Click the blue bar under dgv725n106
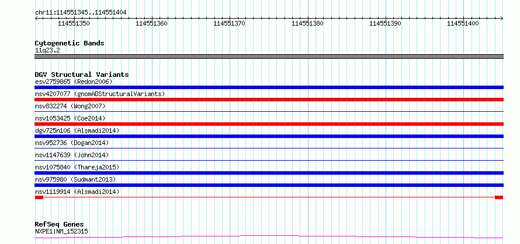Viewport: 520px width, 244px height. (x=269, y=136)
